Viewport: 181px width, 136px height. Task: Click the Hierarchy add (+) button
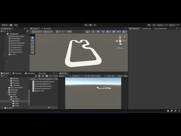pos(2,31)
